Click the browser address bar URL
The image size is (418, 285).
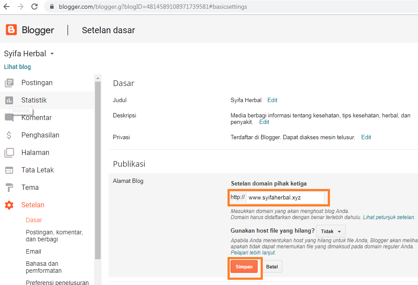point(153,7)
